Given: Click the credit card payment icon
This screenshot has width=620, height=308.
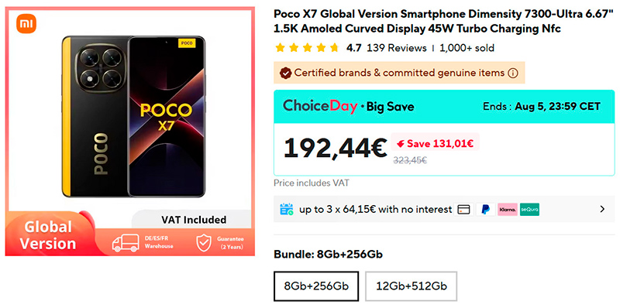Looking at the screenshot, I should 463,209.
